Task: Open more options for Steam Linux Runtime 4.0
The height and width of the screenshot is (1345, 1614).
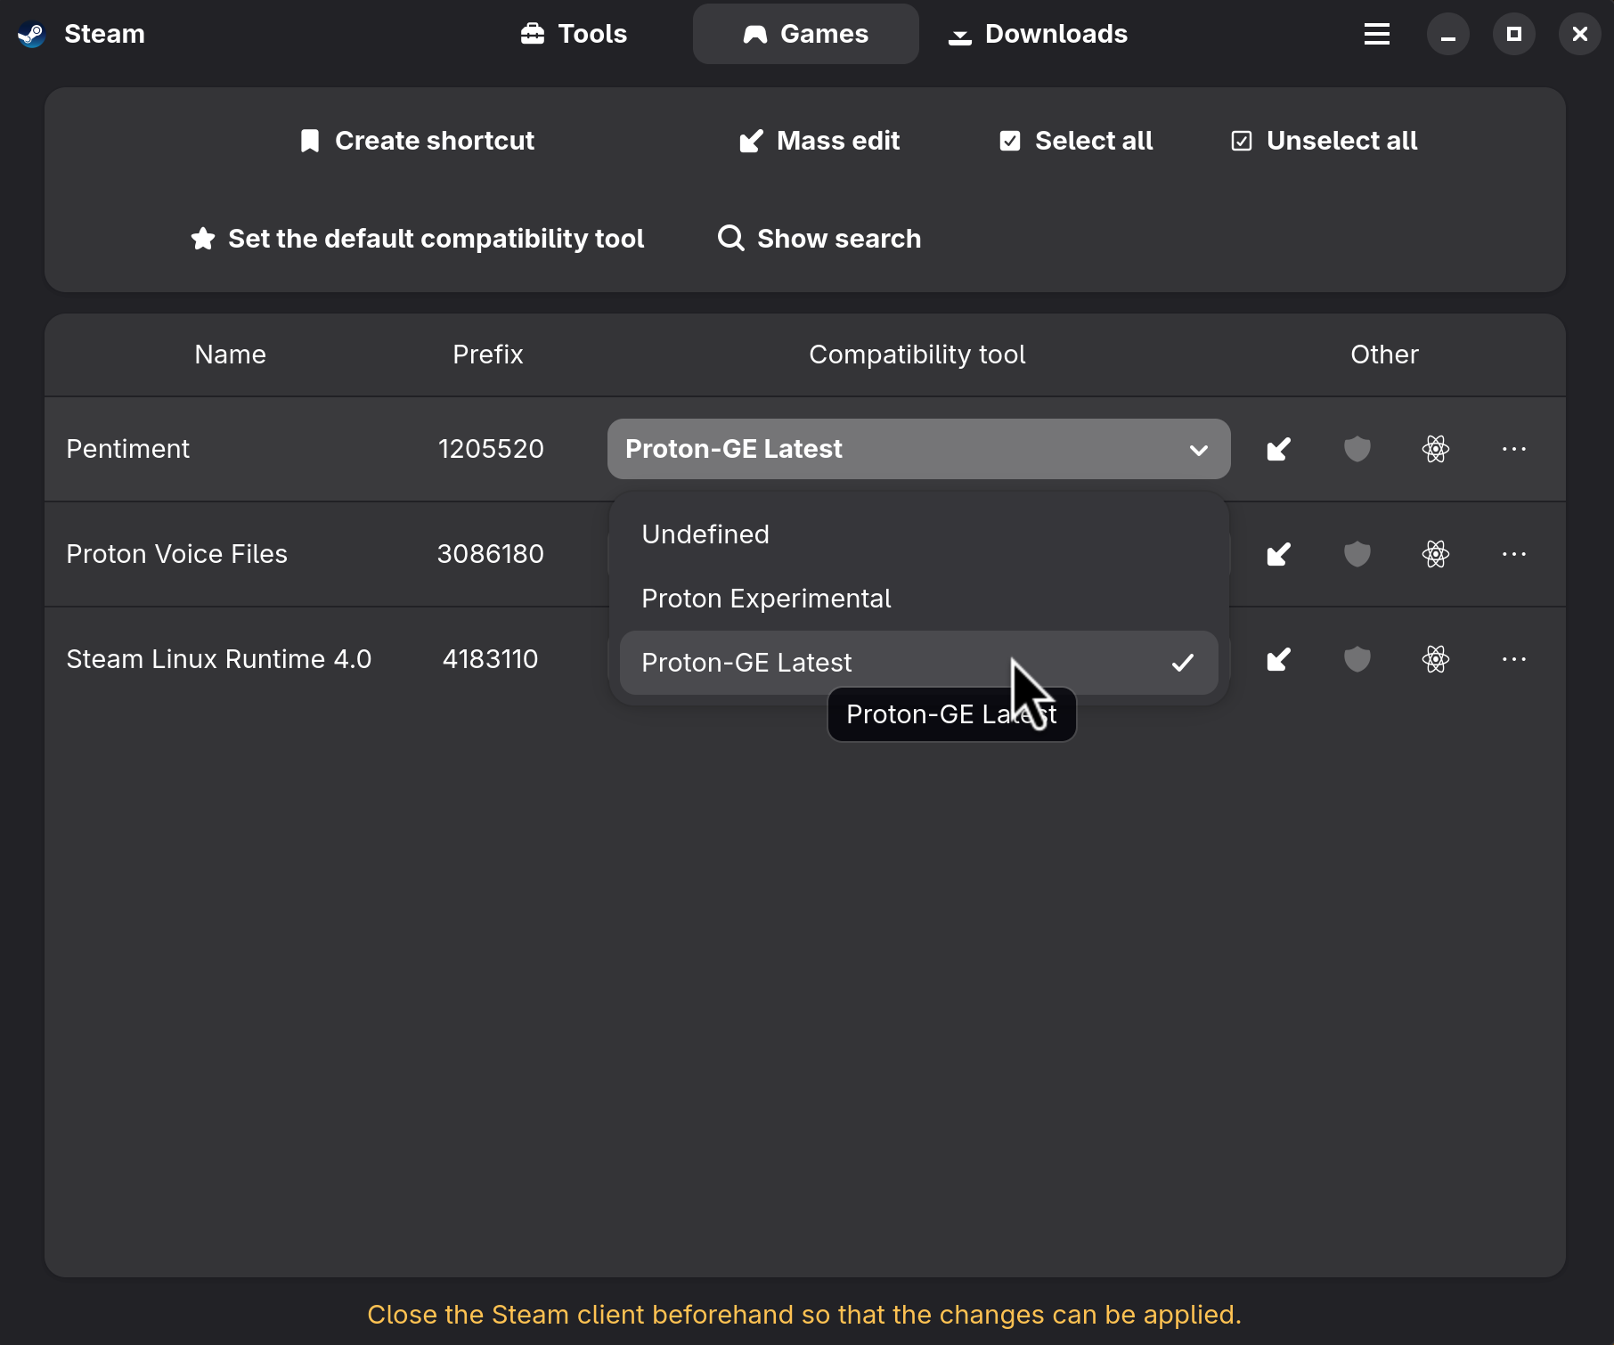Action: click(1514, 659)
